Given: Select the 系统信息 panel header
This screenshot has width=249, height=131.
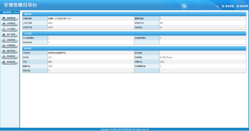Looking at the screenshot, I should 134,14.
